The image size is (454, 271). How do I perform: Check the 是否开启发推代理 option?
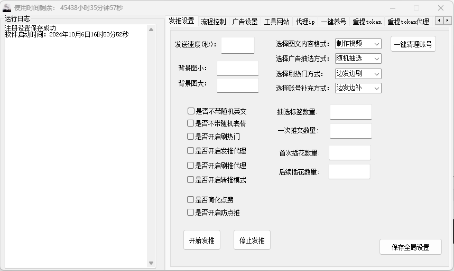point(191,151)
